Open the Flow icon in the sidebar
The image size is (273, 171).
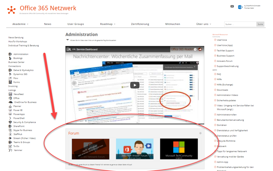10,78
